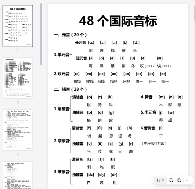Click the label 长元音

tap(81, 43)
